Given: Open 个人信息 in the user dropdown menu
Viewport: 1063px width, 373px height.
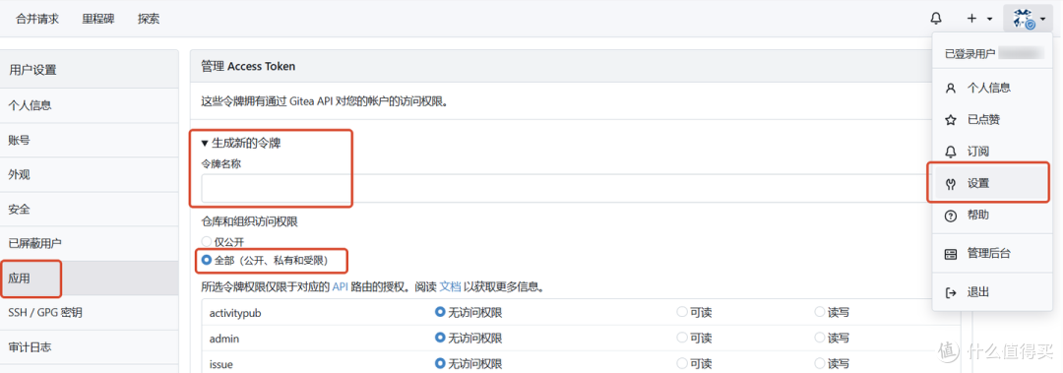Looking at the screenshot, I should (x=992, y=88).
